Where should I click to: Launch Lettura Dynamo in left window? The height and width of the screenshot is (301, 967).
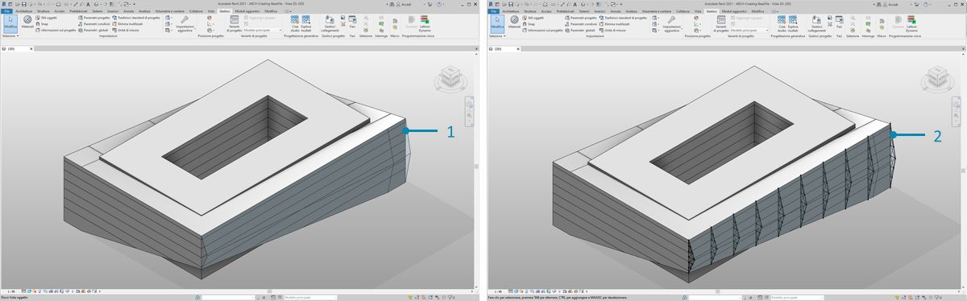coord(425,24)
